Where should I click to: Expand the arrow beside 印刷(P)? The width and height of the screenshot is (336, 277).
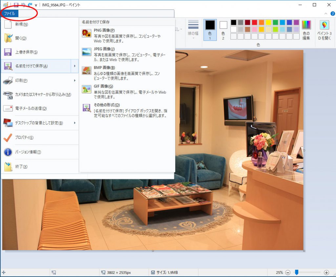click(x=74, y=81)
